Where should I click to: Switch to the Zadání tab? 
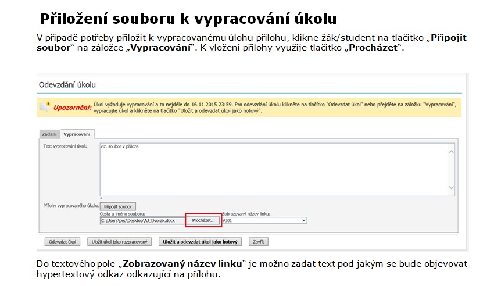pos(49,134)
